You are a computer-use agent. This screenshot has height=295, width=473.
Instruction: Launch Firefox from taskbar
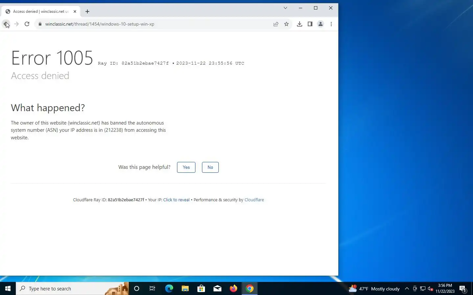pyautogui.click(x=234, y=288)
